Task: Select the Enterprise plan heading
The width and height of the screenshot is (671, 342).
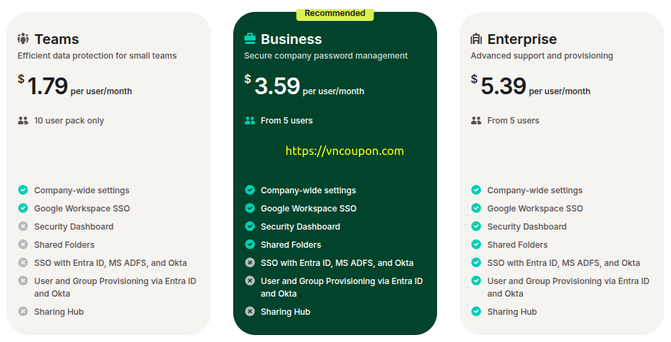Action: [522, 39]
